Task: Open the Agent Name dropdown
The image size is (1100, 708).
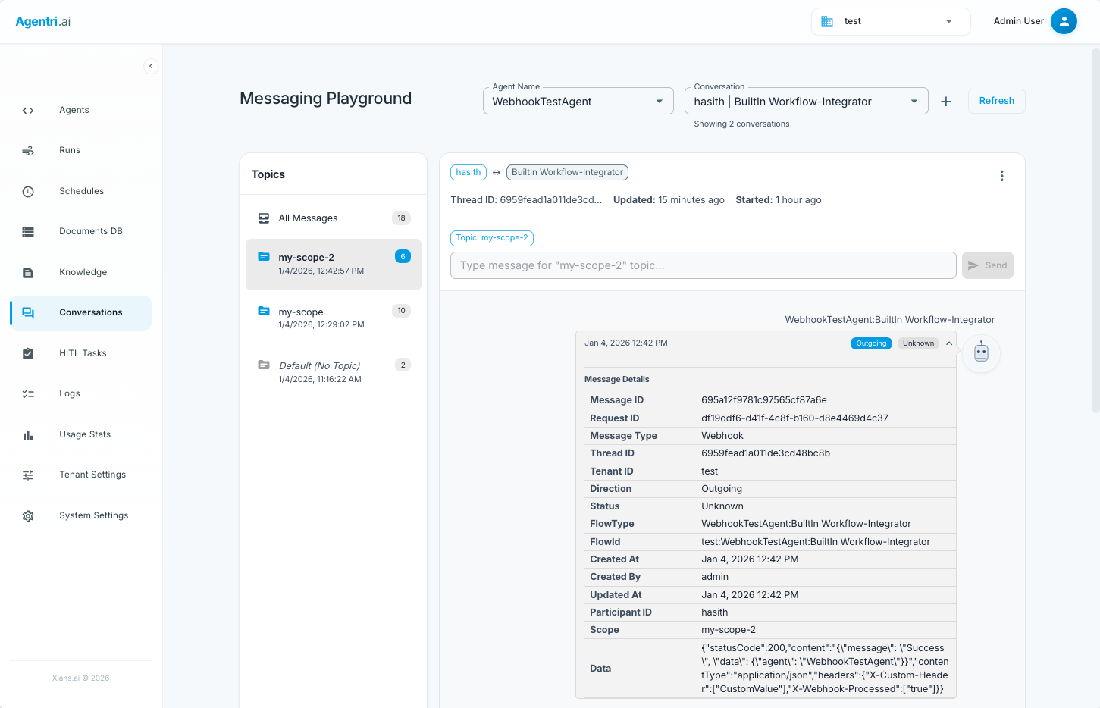Action: pyautogui.click(x=578, y=100)
